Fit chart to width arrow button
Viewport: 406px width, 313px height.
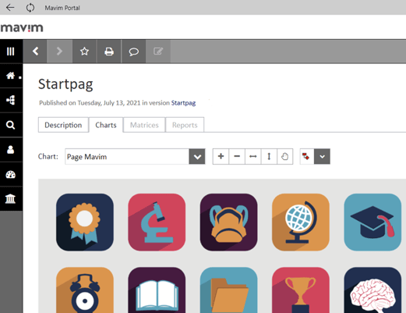tap(253, 156)
